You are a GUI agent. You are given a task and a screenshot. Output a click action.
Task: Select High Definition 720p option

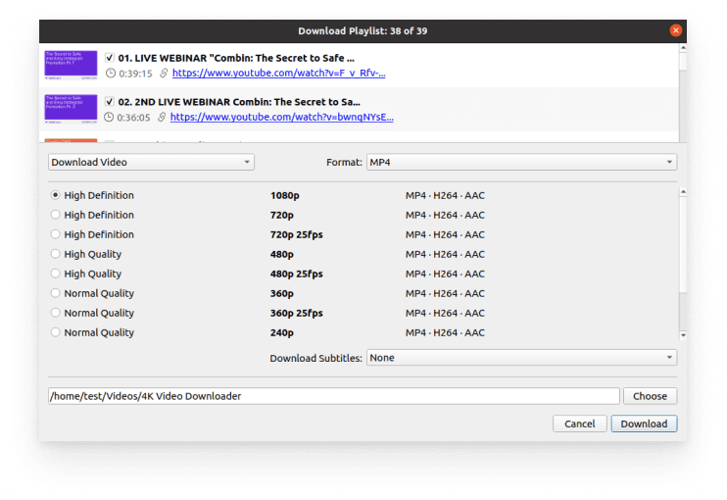pyautogui.click(x=55, y=215)
